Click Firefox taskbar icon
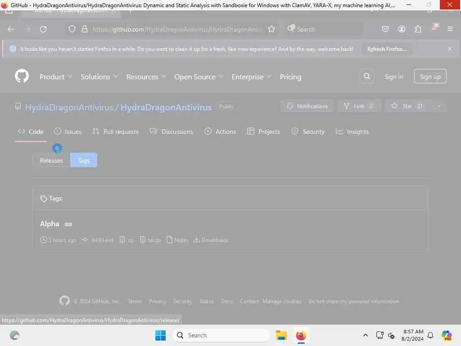This screenshot has width=461, height=346. coord(301,335)
